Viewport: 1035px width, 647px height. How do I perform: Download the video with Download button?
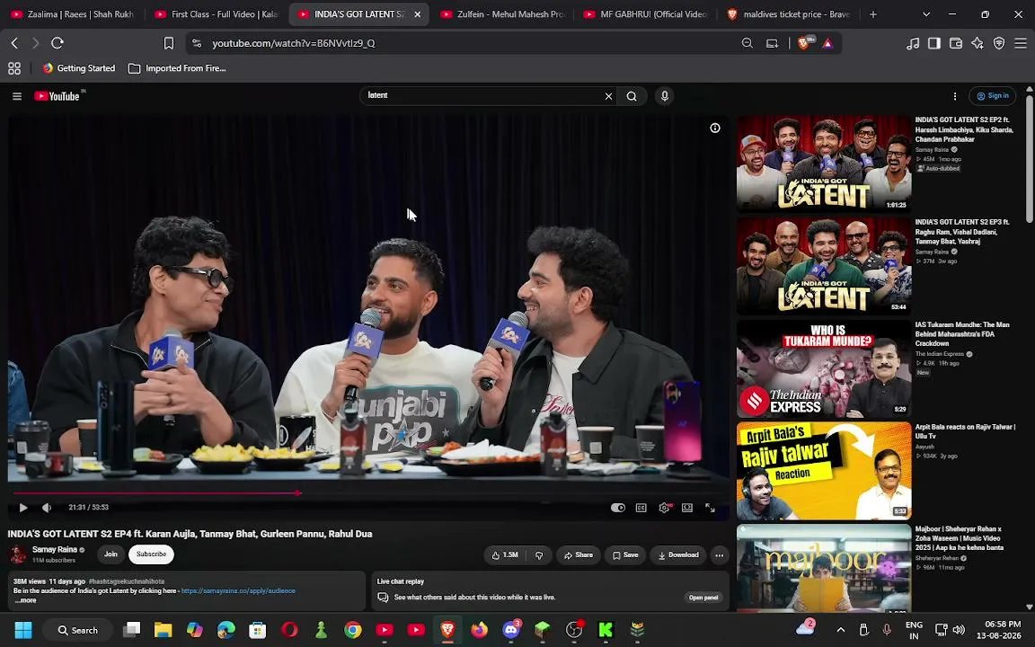[x=678, y=555]
